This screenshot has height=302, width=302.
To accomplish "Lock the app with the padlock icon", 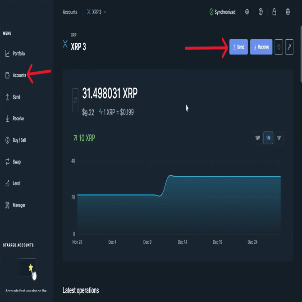I will tap(274, 12).
